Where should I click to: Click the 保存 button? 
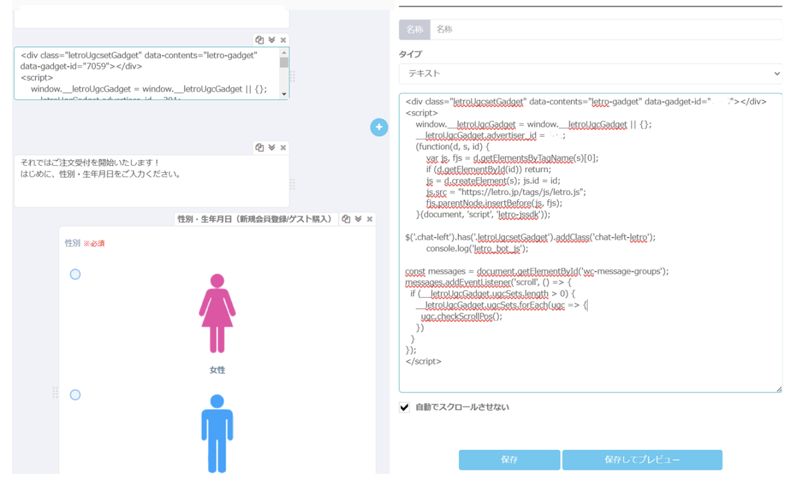(509, 460)
